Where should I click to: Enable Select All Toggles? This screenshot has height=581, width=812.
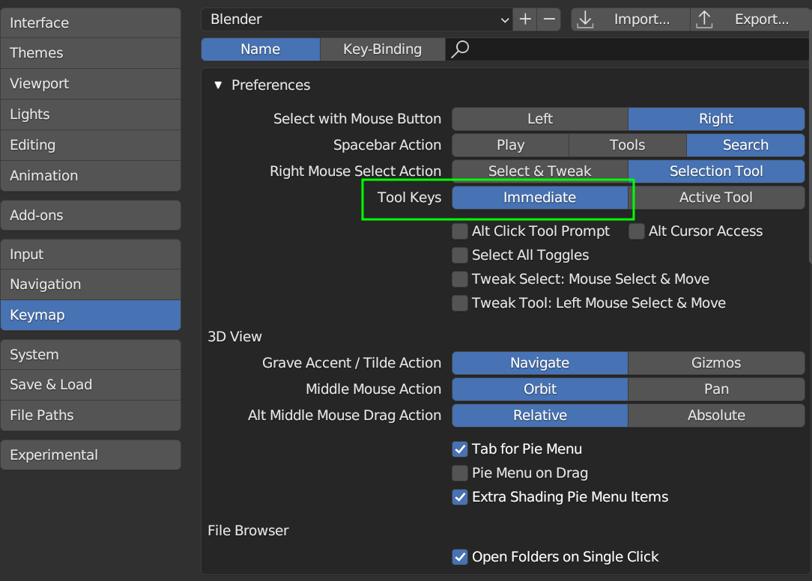click(x=459, y=255)
